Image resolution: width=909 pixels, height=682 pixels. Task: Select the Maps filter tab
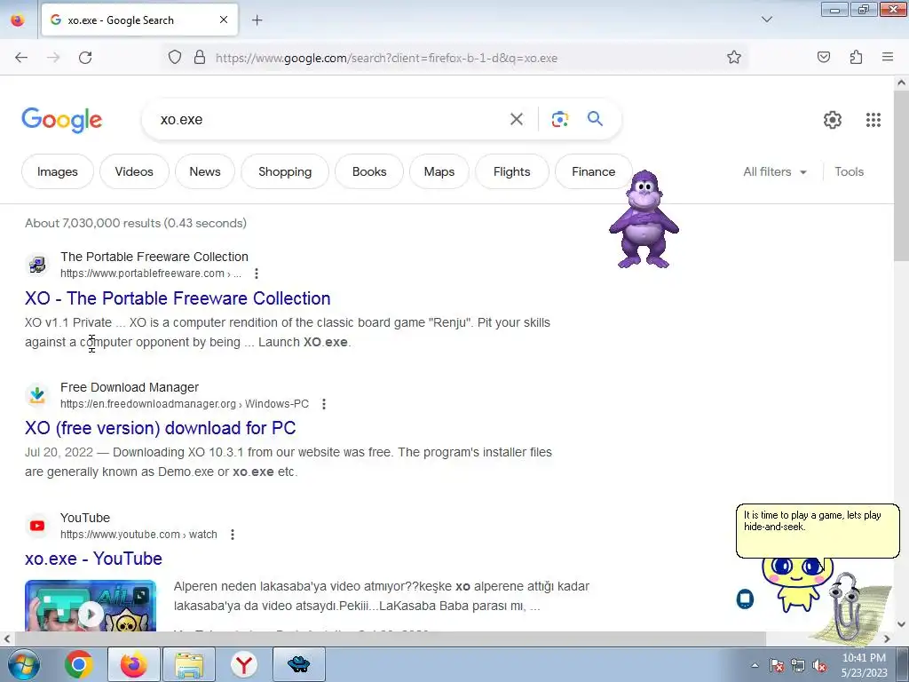point(439,171)
